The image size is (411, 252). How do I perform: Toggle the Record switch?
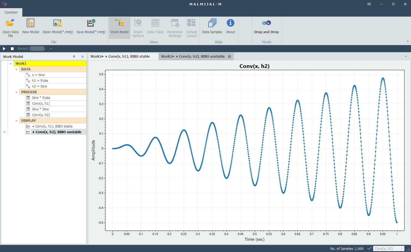point(37,49)
